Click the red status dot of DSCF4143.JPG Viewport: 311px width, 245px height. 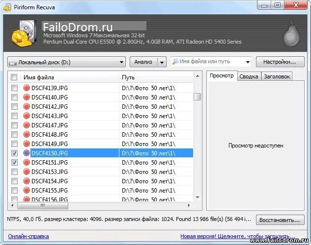coord(27,116)
